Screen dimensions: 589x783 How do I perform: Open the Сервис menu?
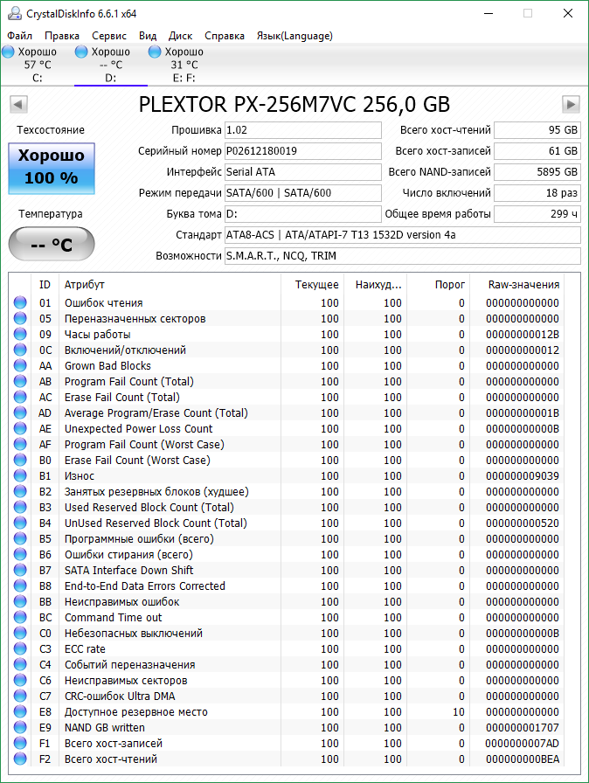(109, 36)
